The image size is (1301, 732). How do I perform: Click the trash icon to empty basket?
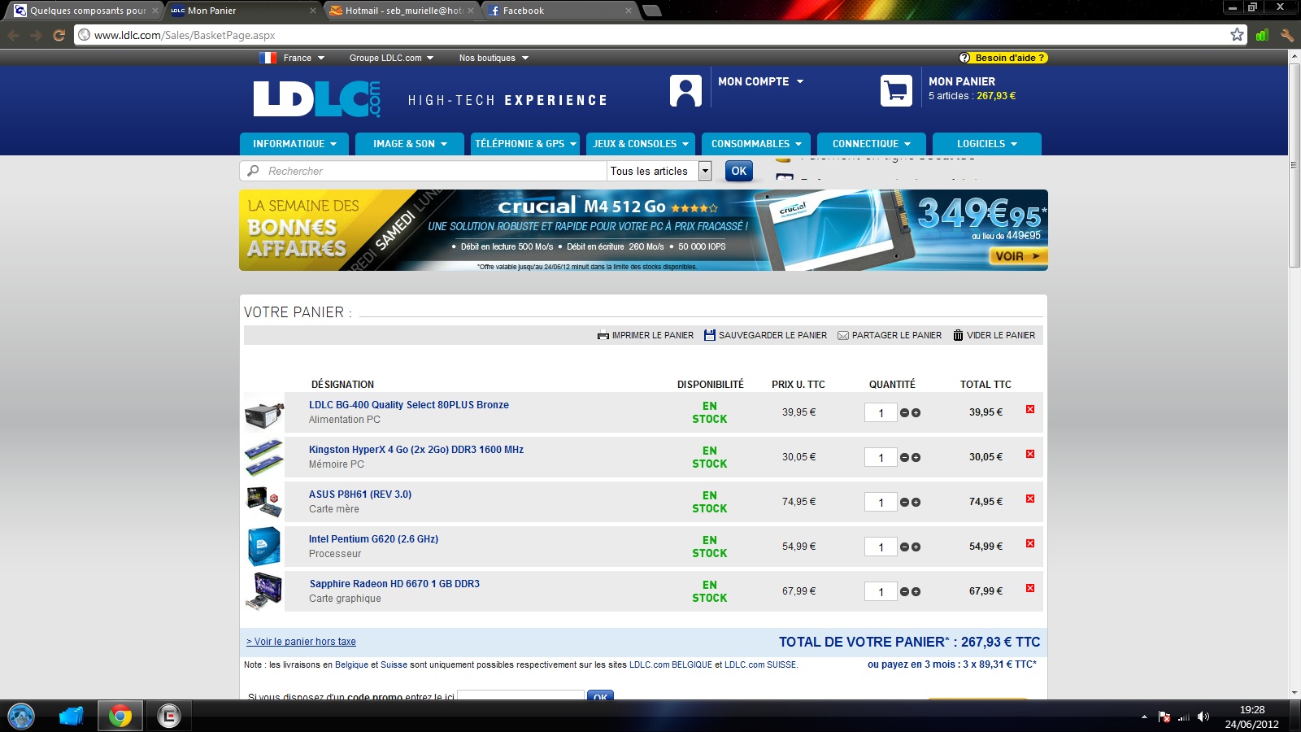point(958,335)
